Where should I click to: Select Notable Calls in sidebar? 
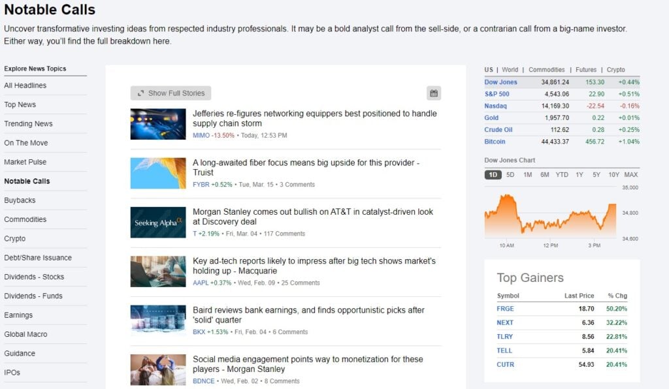point(27,181)
